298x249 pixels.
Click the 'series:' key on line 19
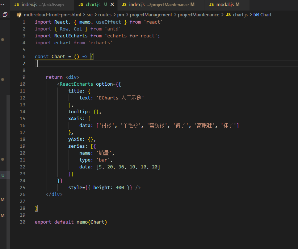[78, 146]
